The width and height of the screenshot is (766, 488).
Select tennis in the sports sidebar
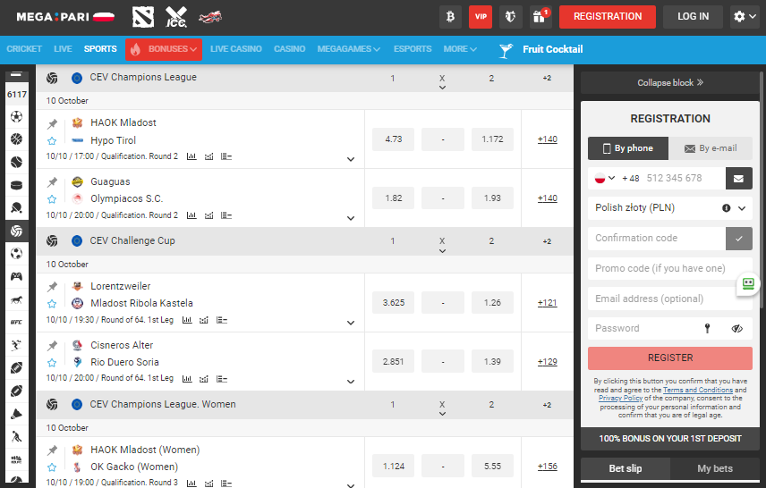(17, 162)
